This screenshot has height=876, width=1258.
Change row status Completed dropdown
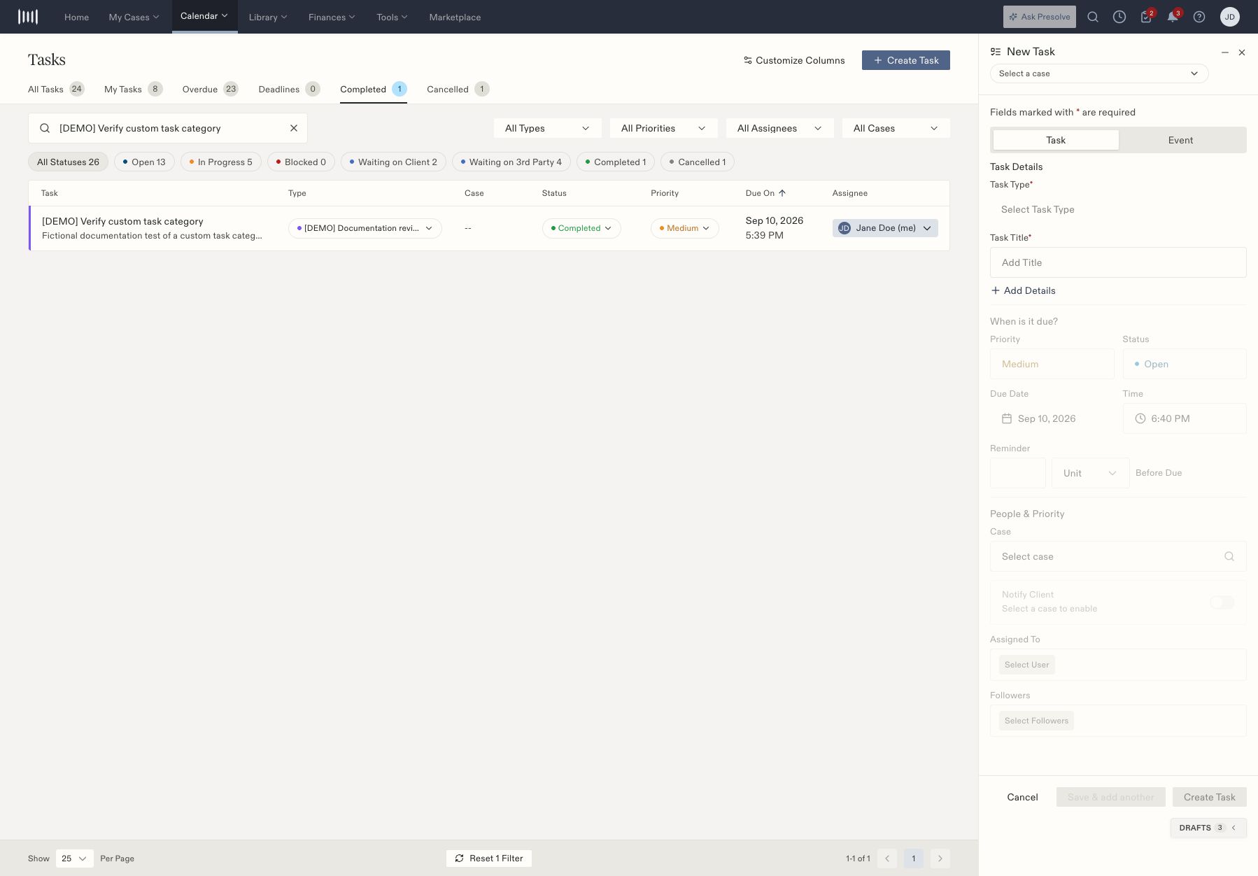581,228
